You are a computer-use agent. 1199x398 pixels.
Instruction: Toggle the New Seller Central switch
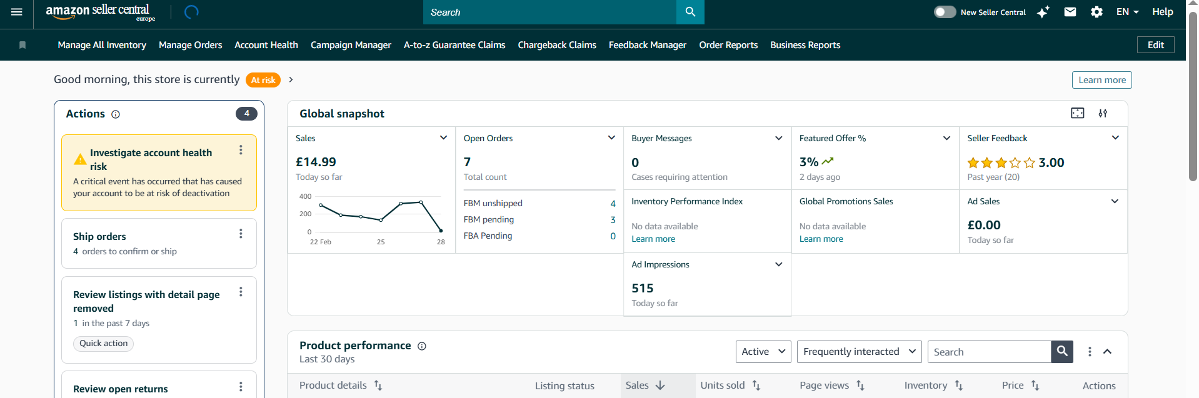coord(945,12)
